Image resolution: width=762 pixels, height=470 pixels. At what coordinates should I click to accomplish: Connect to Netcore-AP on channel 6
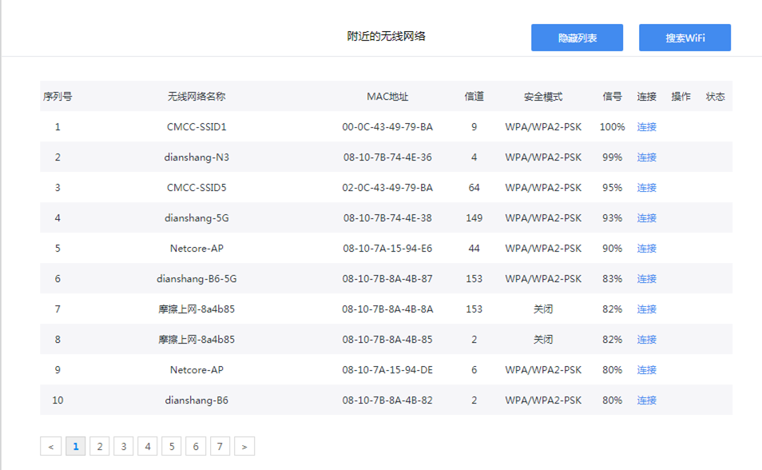click(x=645, y=369)
